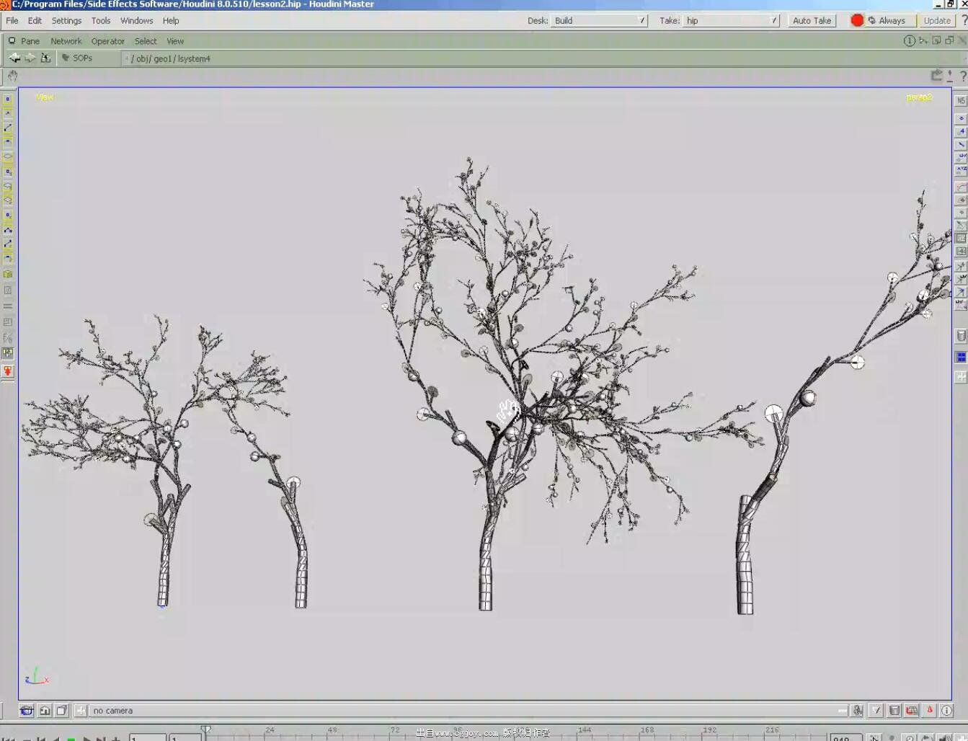
Task: Click the viewer help question mark icon
Action: (x=963, y=76)
